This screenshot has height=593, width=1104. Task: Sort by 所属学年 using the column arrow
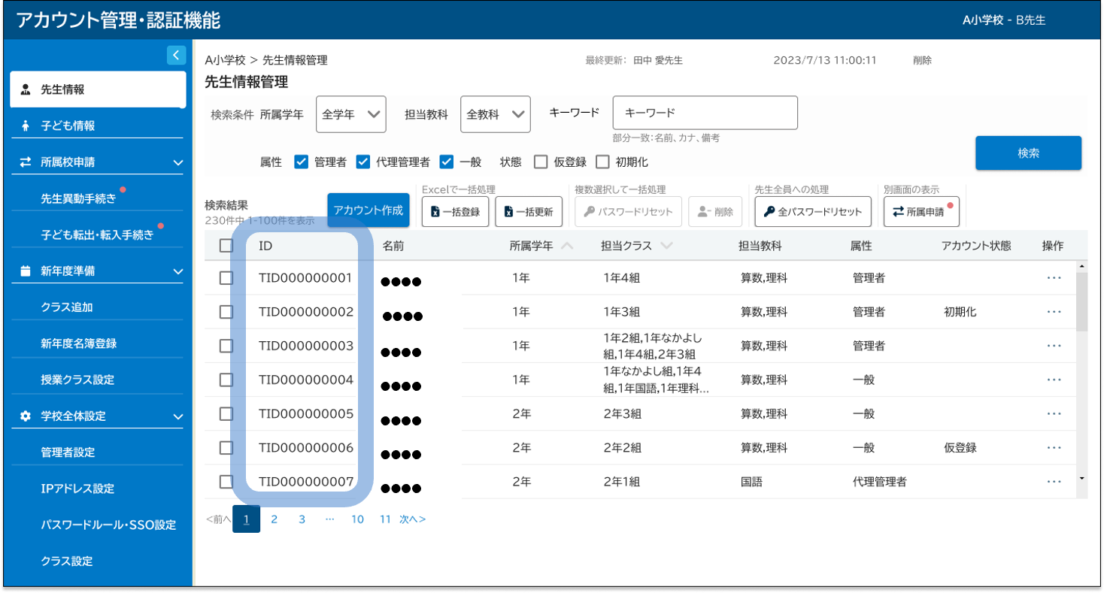(x=567, y=247)
